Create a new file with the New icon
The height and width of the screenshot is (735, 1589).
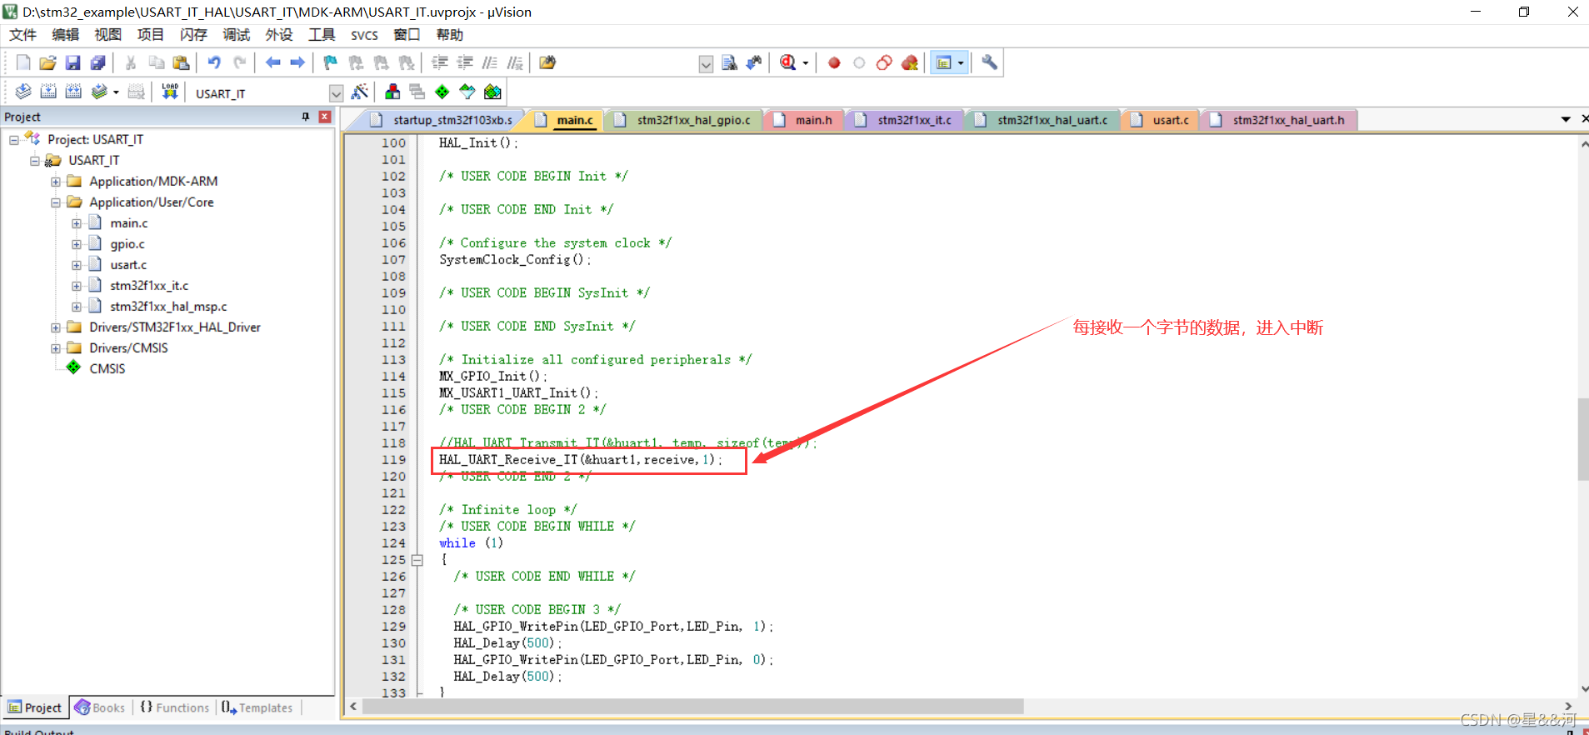(x=23, y=62)
